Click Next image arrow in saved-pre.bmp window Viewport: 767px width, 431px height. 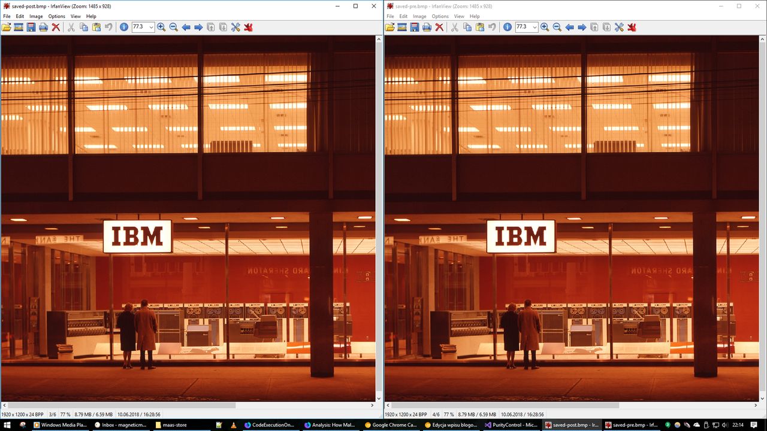click(582, 27)
